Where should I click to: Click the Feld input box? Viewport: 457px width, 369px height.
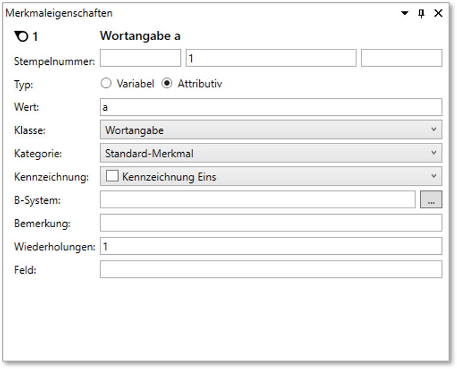270,270
